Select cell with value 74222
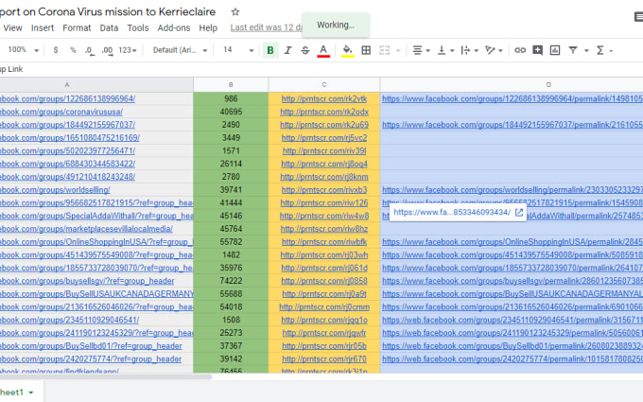643x402 pixels. [x=231, y=281]
